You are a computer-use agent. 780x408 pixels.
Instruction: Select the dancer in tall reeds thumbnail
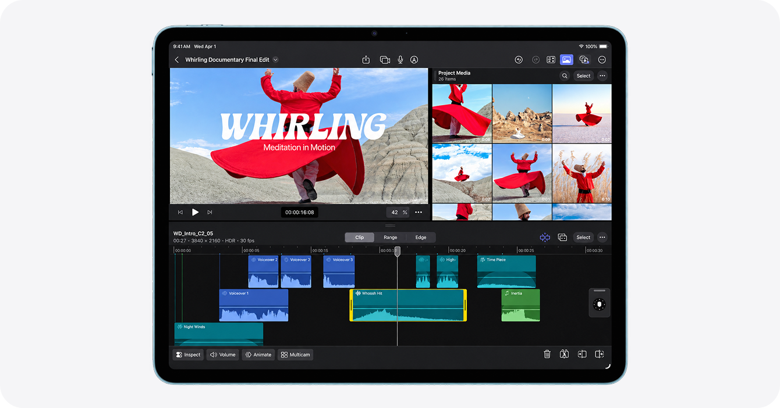(x=582, y=173)
